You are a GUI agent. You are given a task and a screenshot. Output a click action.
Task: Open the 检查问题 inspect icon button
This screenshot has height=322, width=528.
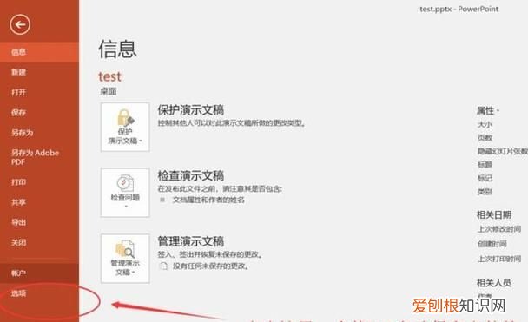point(125,193)
